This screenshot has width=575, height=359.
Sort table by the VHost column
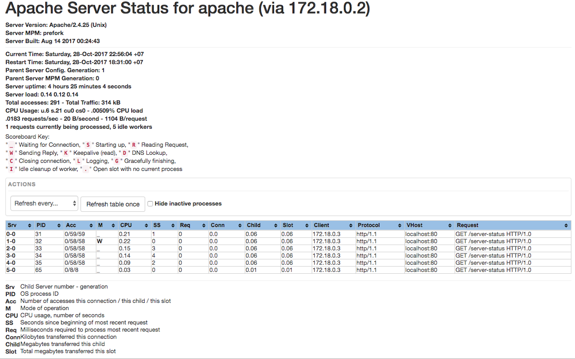pos(429,225)
